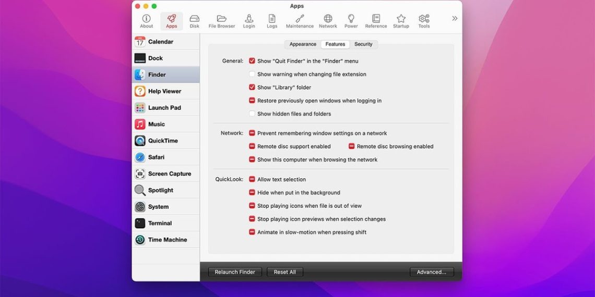Open the Startup star icon
The height and width of the screenshot is (297, 595).
click(x=401, y=21)
